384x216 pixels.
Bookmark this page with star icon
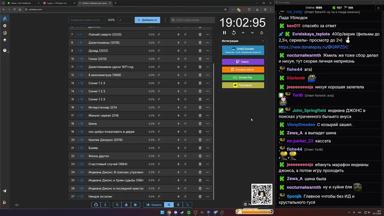225,9
